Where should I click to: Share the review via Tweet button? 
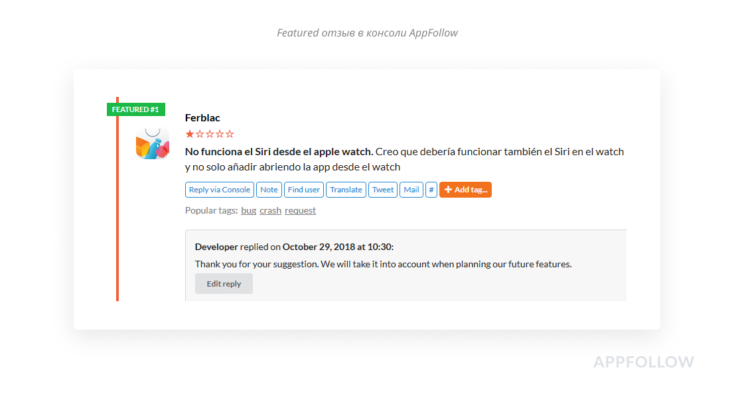pyautogui.click(x=383, y=190)
